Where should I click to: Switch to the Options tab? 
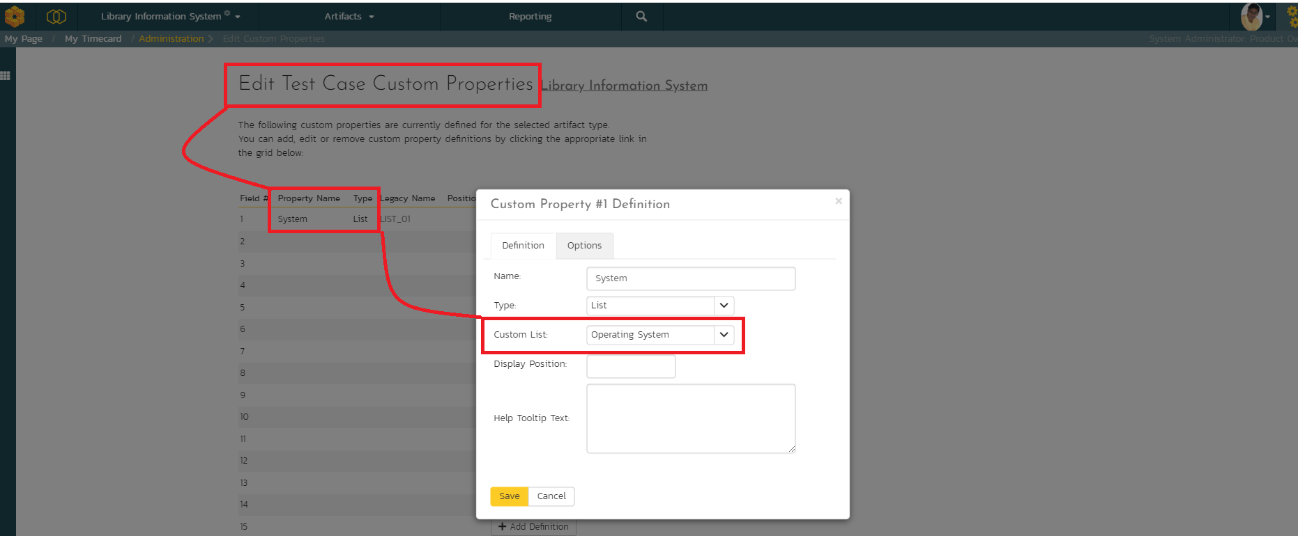click(584, 246)
